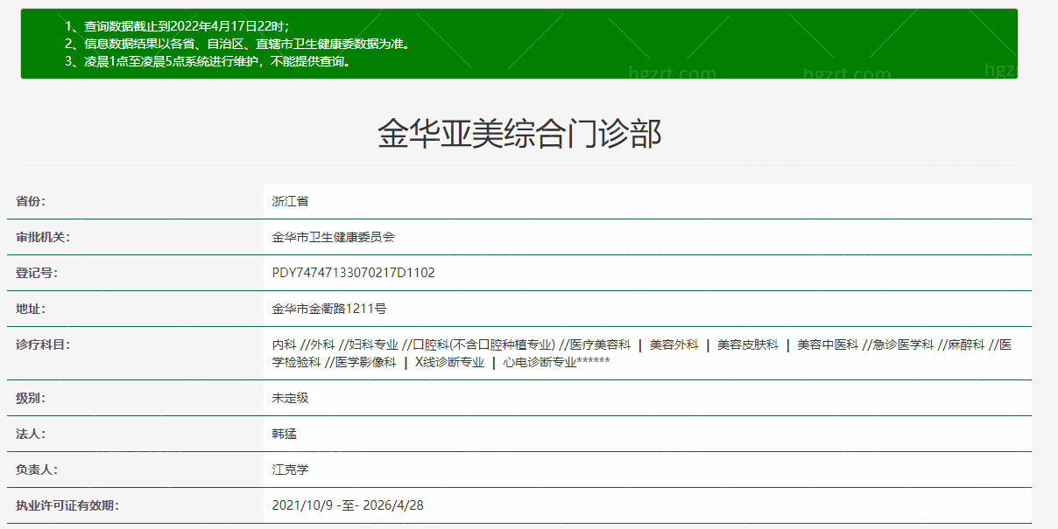Select the 执业许可证有效期 label
This screenshot has height=529, width=1058.
(x=67, y=505)
